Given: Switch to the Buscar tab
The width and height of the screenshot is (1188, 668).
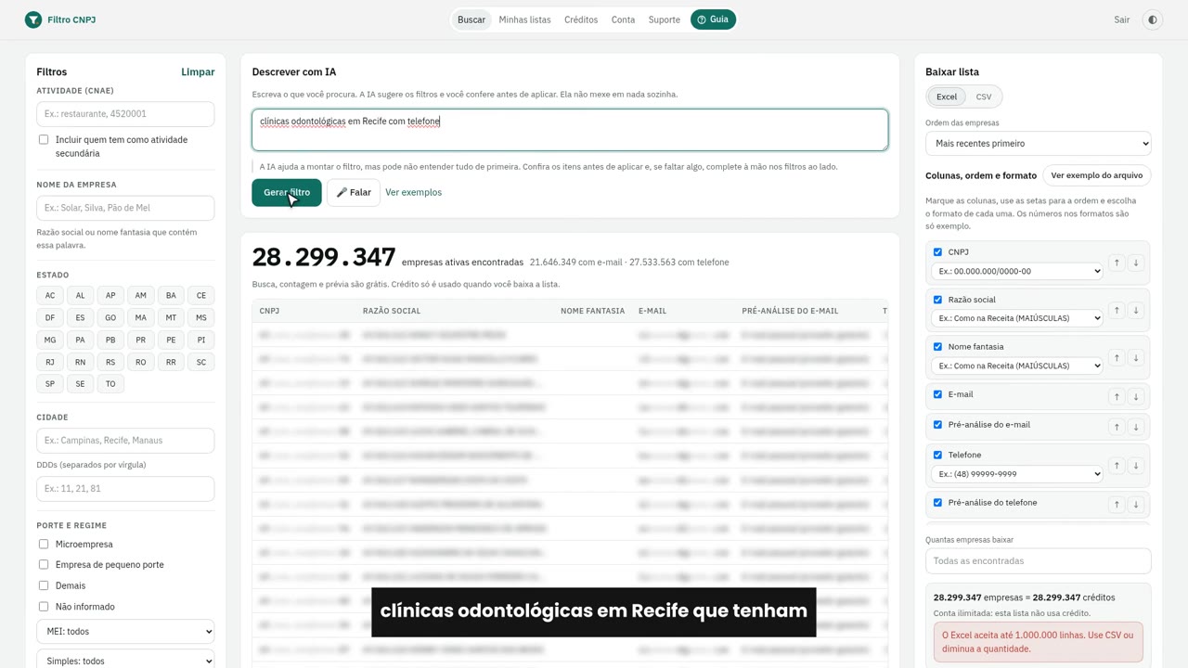Looking at the screenshot, I should pos(471,19).
